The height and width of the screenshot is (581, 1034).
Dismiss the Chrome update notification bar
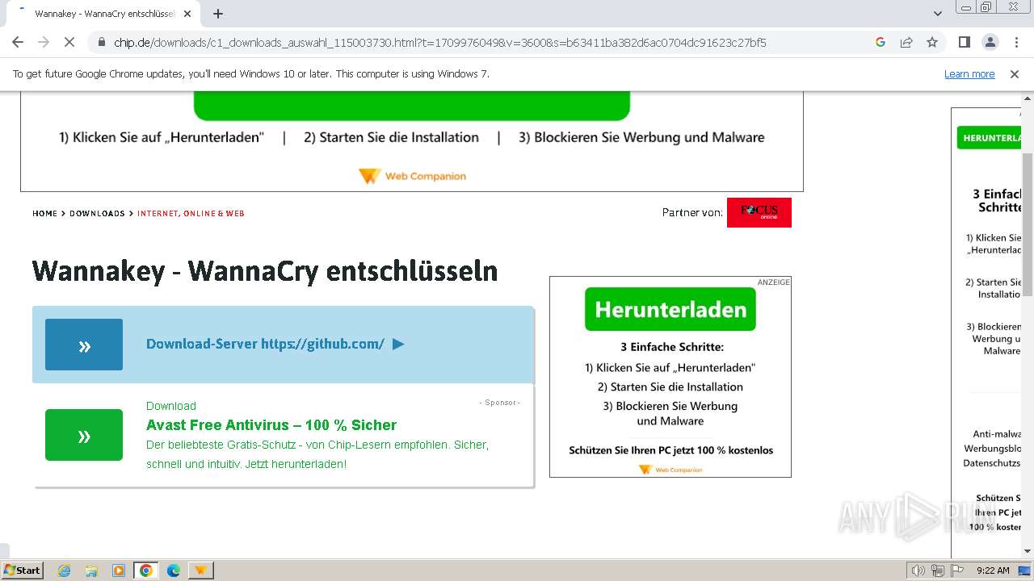(x=1015, y=74)
